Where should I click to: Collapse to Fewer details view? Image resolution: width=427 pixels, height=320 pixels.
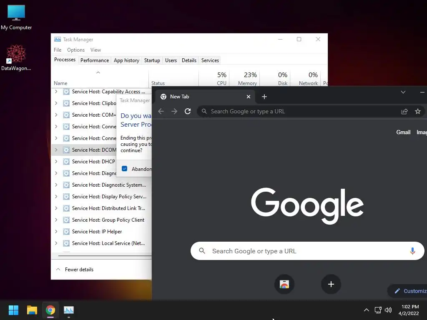click(x=75, y=270)
